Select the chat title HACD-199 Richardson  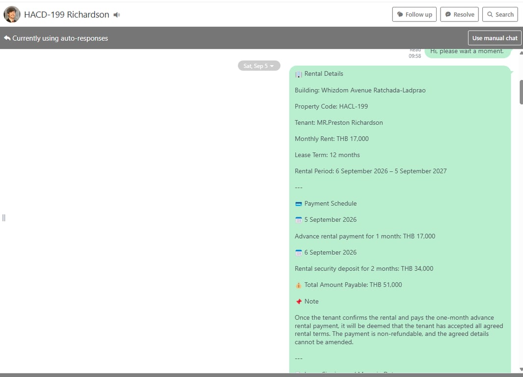pos(67,15)
